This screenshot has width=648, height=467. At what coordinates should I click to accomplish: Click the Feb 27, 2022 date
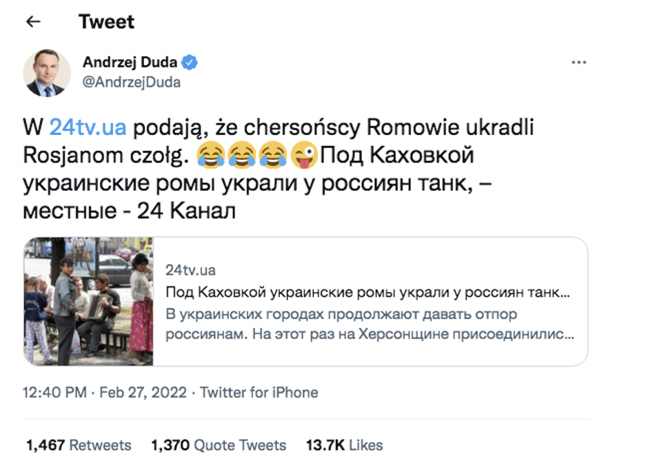pyautogui.click(x=143, y=393)
